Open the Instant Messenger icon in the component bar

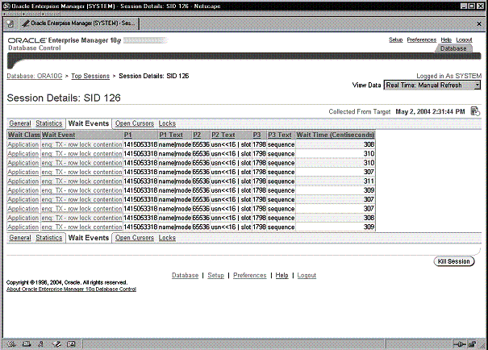41,344
